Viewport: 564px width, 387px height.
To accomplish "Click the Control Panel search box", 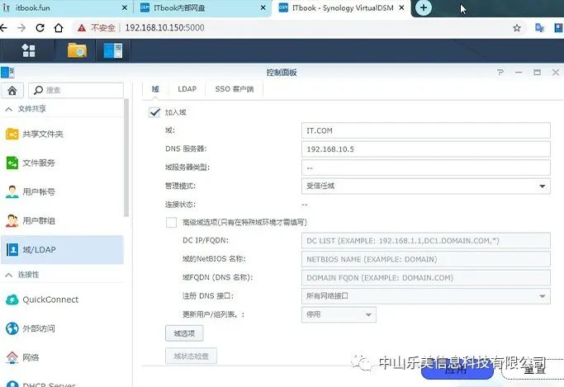I will tap(76, 90).
